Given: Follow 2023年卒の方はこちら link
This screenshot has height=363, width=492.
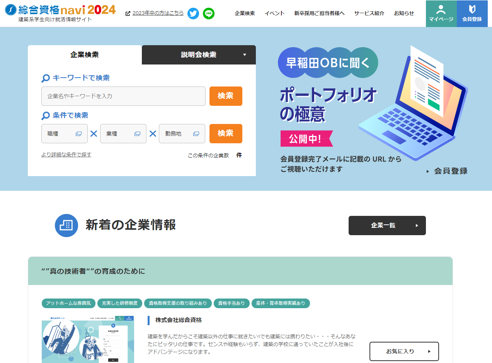Looking at the screenshot, I should tap(158, 13).
